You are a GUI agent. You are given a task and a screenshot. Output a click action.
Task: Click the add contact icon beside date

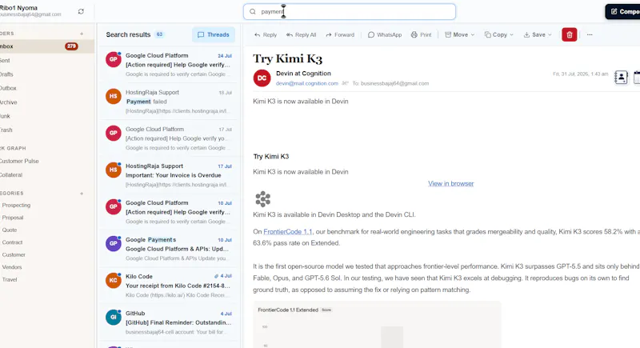621,77
